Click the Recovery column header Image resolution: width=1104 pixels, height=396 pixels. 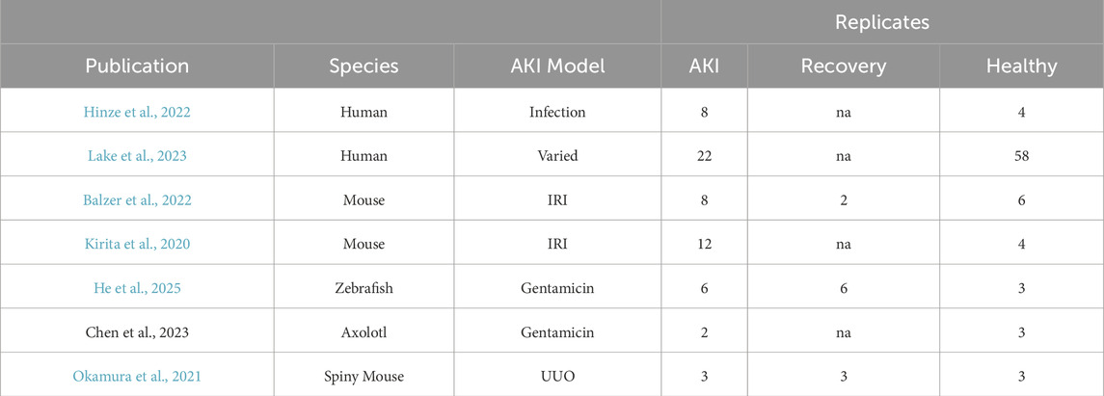coord(843,66)
